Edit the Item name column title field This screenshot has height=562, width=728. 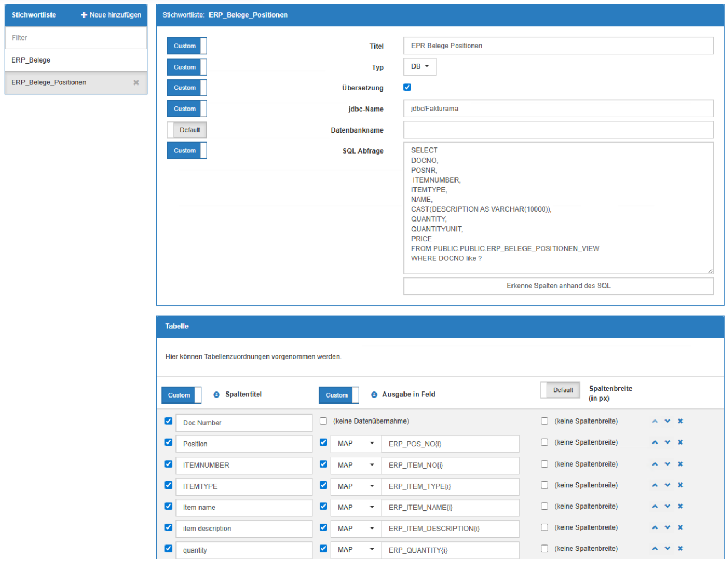click(244, 507)
